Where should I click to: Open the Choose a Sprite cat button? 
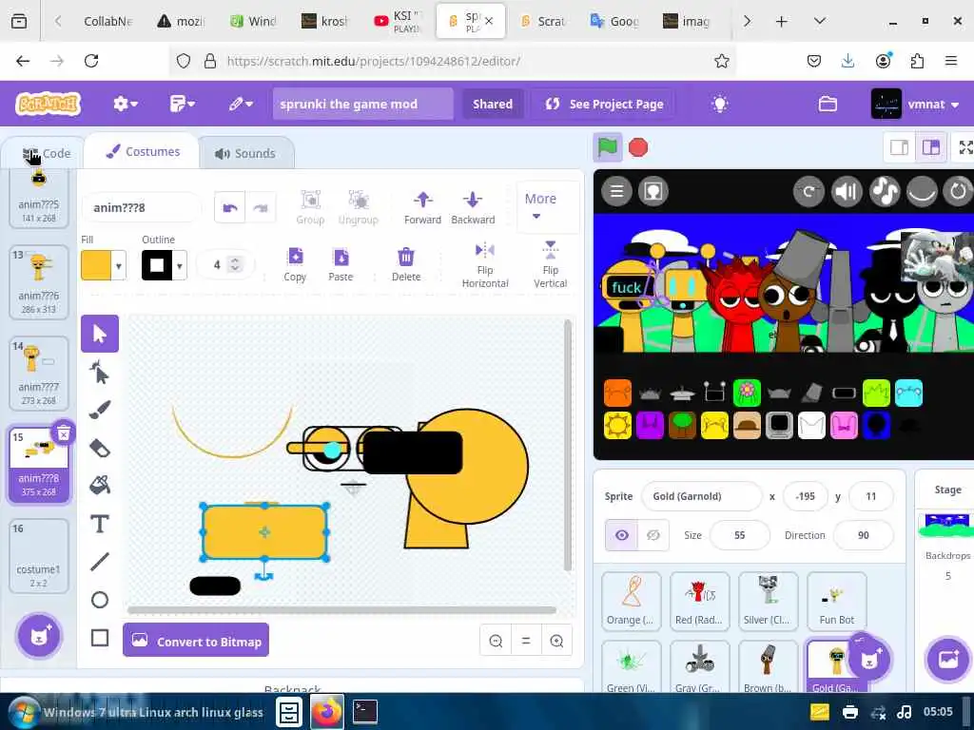click(869, 659)
